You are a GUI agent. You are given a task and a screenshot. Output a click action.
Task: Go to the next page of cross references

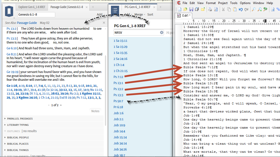tap(61, 105)
